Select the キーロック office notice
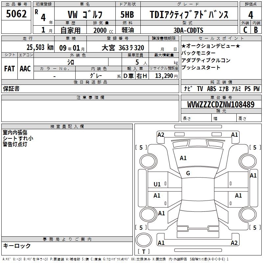Image resolution: width=263 pixels, height=263 pixels. (17, 246)
